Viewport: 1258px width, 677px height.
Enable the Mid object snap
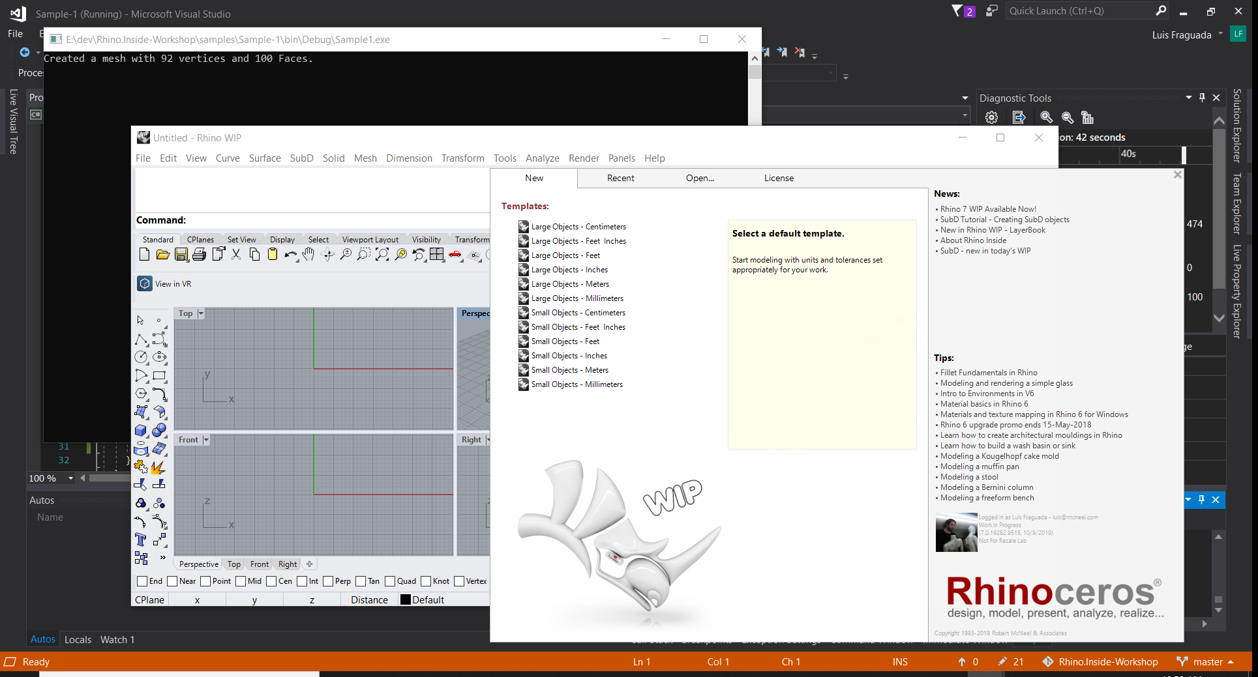(241, 581)
